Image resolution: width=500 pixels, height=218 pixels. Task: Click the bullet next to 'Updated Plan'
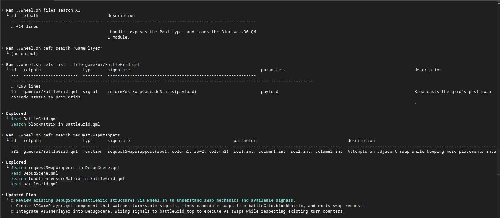(2, 195)
